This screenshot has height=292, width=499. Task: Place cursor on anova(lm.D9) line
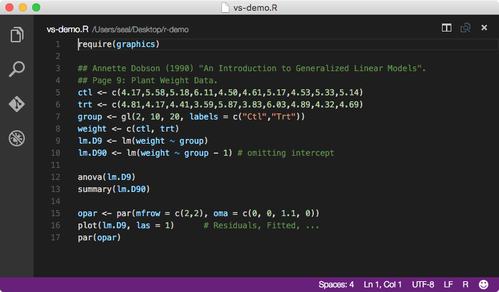click(107, 177)
